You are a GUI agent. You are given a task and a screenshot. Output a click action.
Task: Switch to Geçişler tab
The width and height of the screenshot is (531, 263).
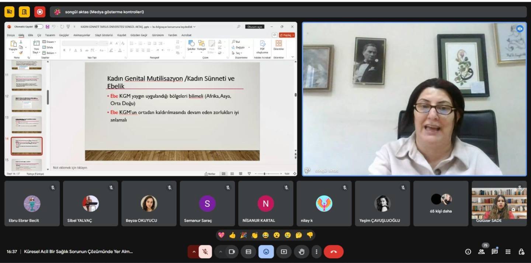64,35
